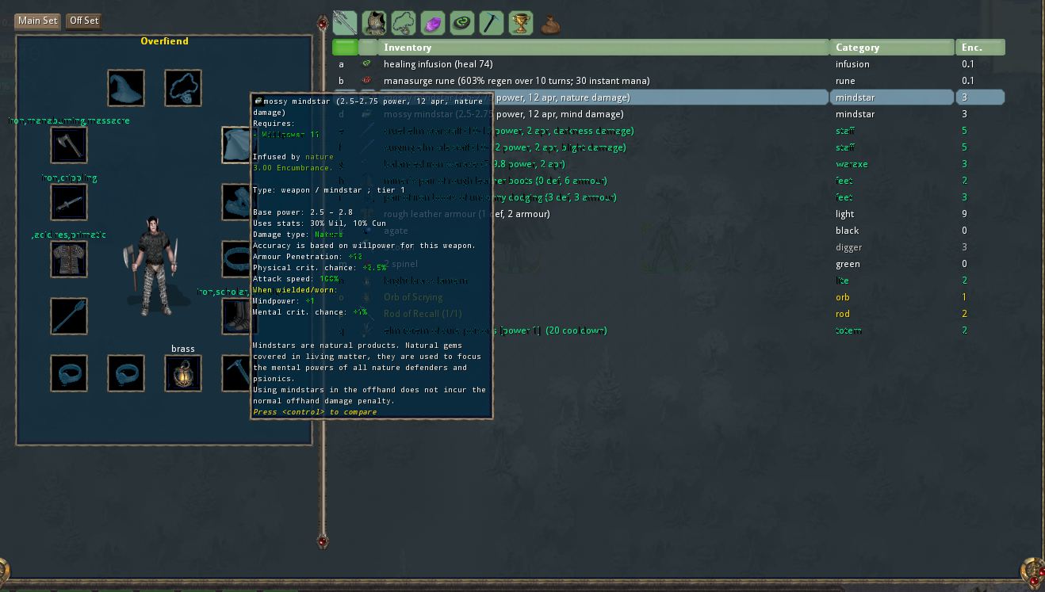
Task: Select the pickaxe tool slot in equipment
Action: [x=236, y=373]
